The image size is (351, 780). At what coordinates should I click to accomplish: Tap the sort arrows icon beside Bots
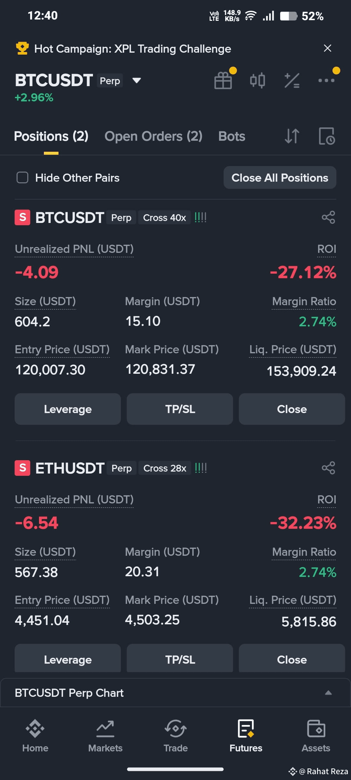[x=292, y=136]
